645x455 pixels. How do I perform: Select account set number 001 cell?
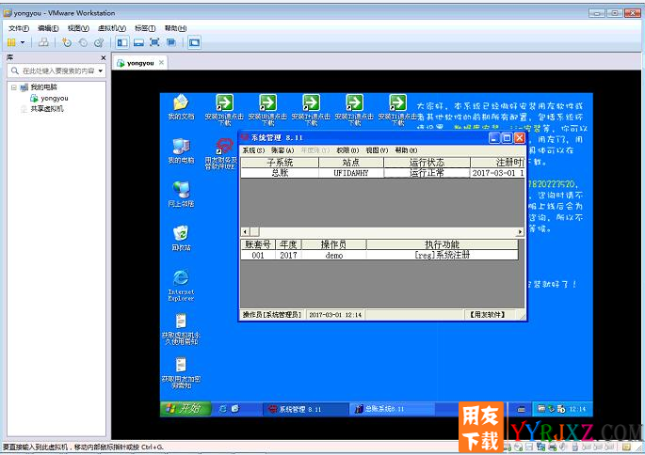258,255
